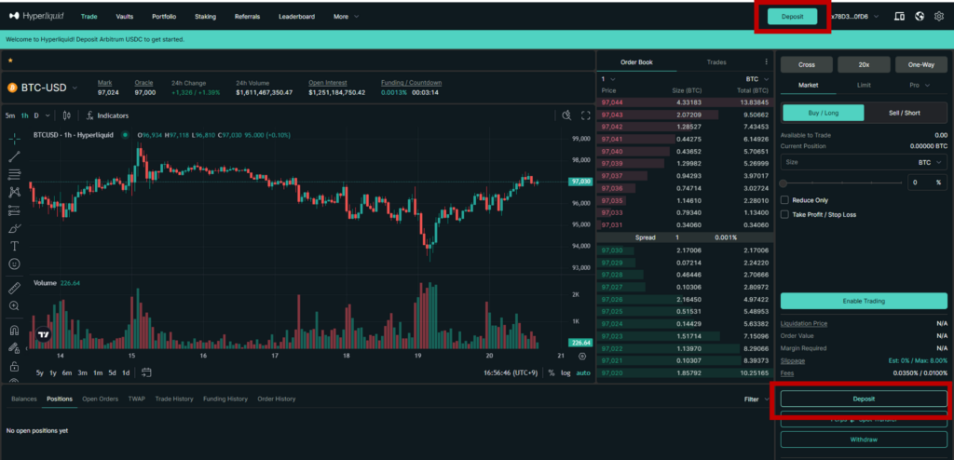This screenshot has height=460, width=954.
Task: Open the language globe icon
Action: (x=920, y=17)
